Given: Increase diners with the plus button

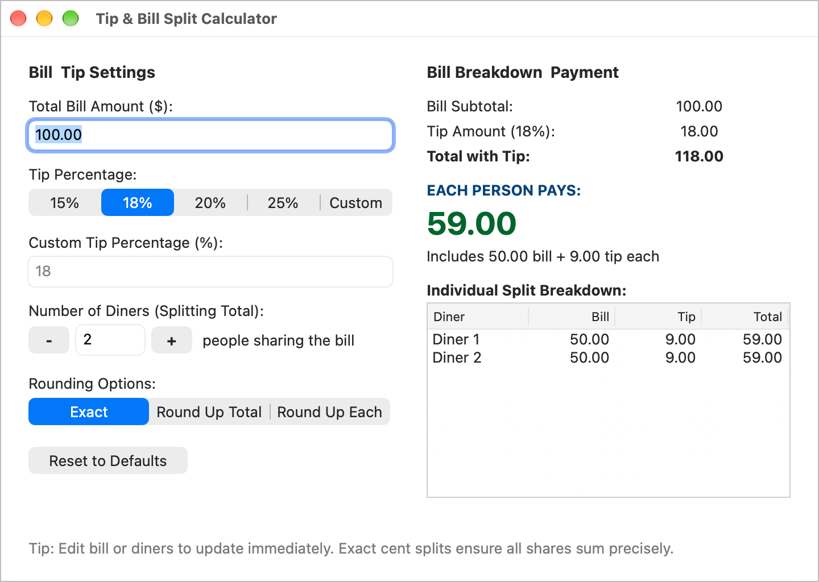Looking at the screenshot, I should click(172, 340).
